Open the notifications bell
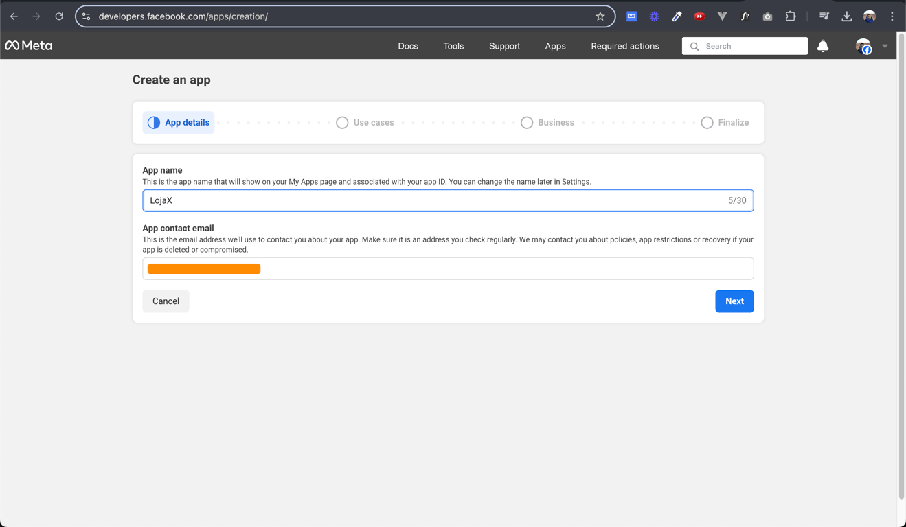The width and height of the screenshot is (906, 527). (x=823, y=46)
